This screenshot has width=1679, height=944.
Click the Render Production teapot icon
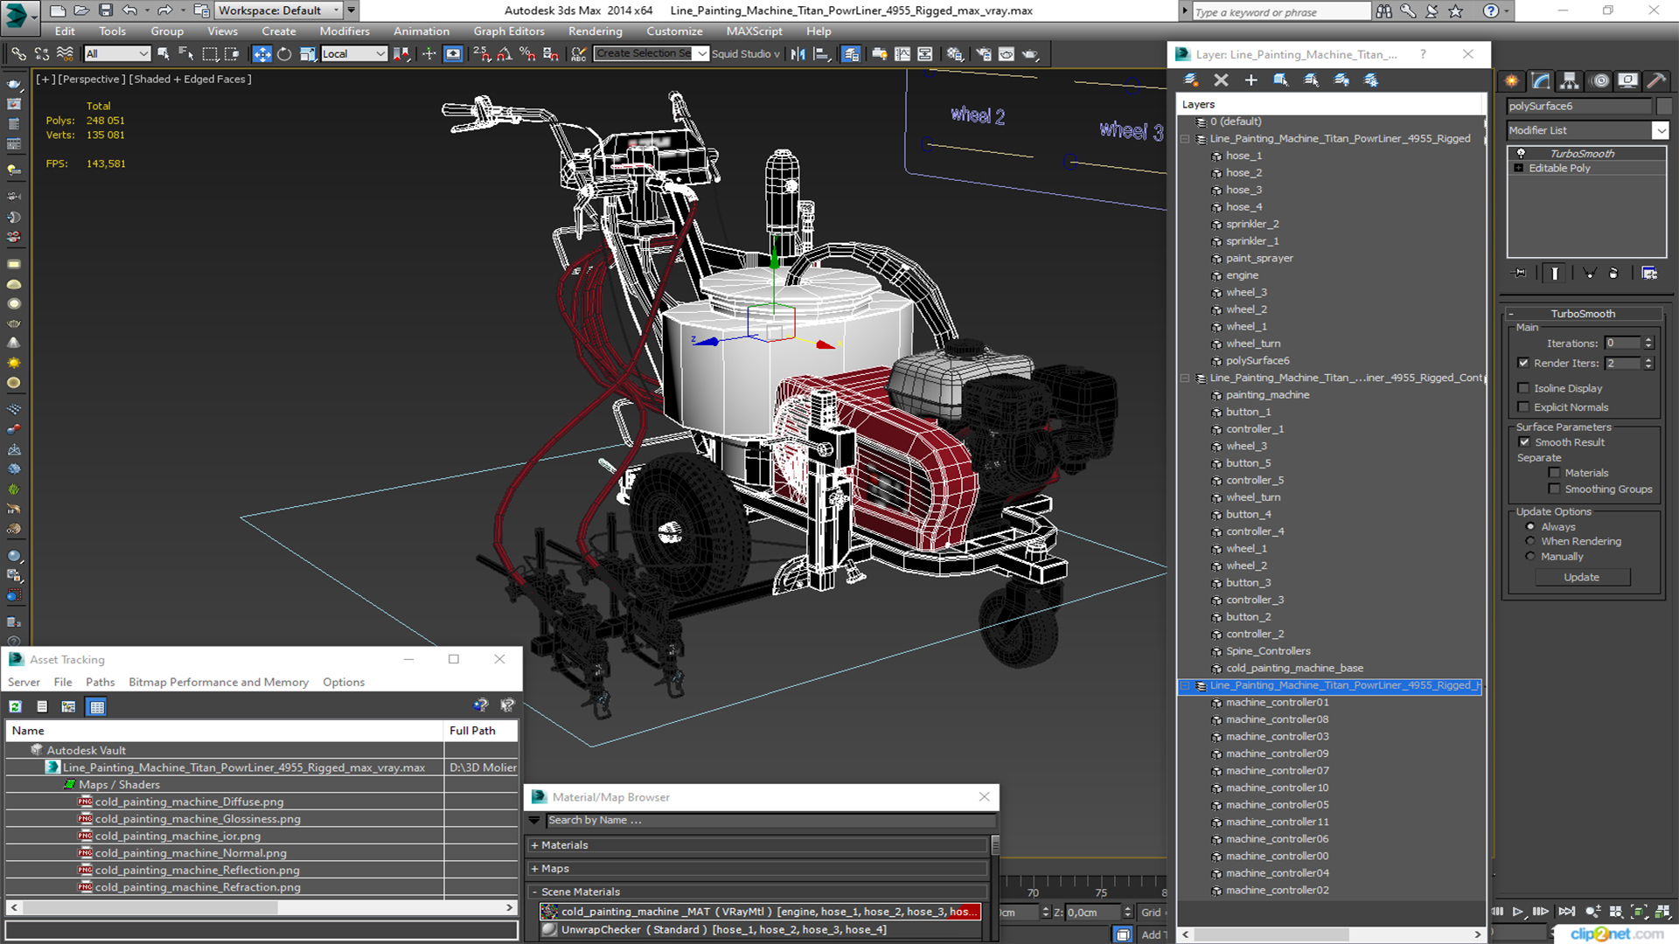[x=1029, y=54]
